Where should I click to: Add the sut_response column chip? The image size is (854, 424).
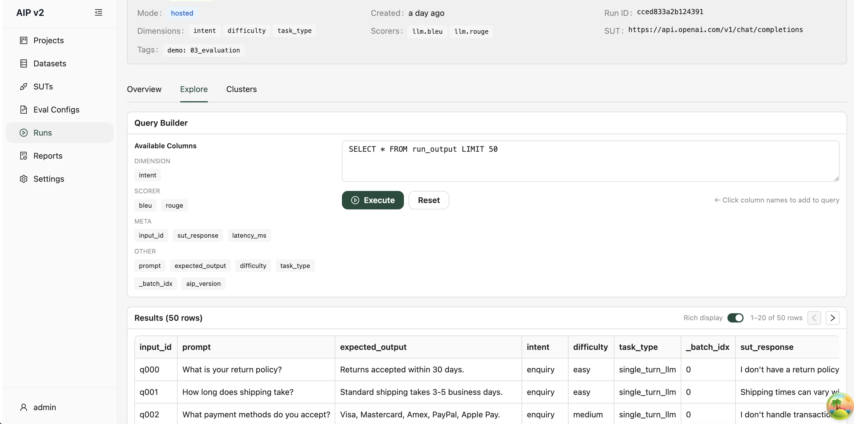(198, 235)
